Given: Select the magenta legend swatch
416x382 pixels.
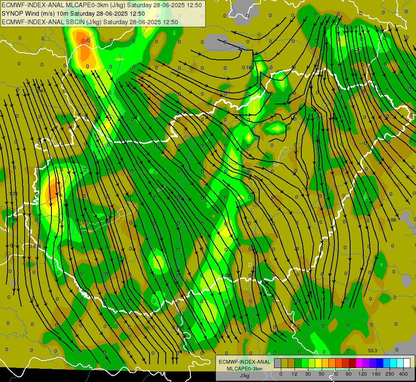Looking at the screenshot, I should pyautogui.click(x=359, y=363).
